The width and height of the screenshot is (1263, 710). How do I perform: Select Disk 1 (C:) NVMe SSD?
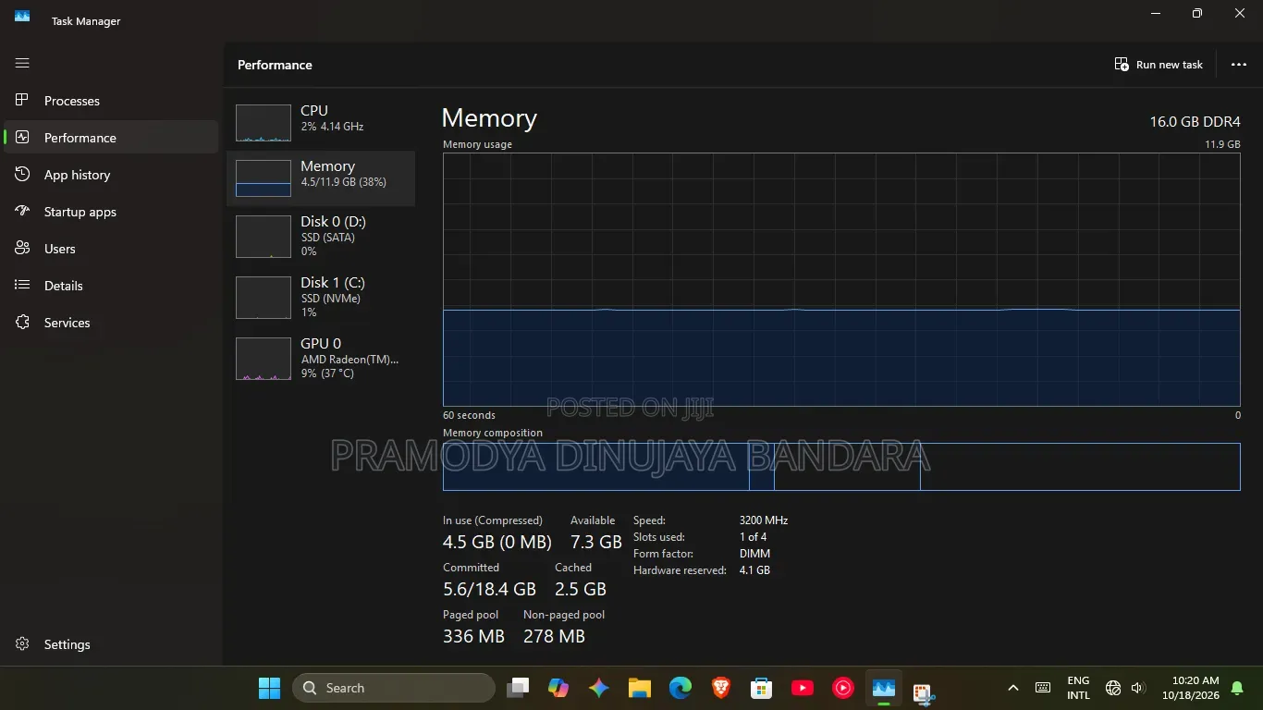[321, 298]
